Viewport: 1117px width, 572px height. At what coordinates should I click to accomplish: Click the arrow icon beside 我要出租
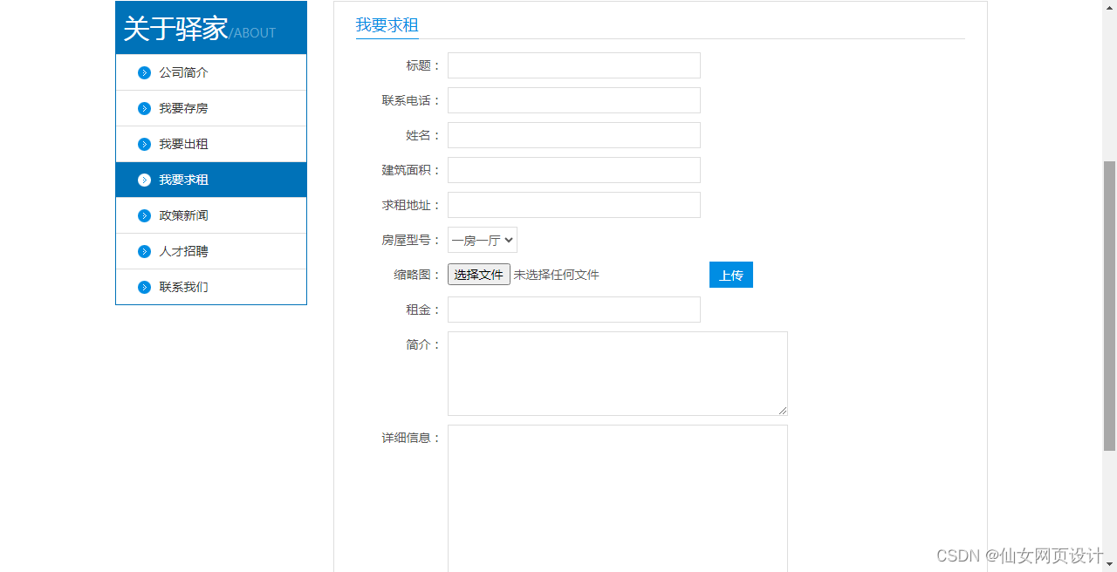pyautogui.click(x=144, y=144)
